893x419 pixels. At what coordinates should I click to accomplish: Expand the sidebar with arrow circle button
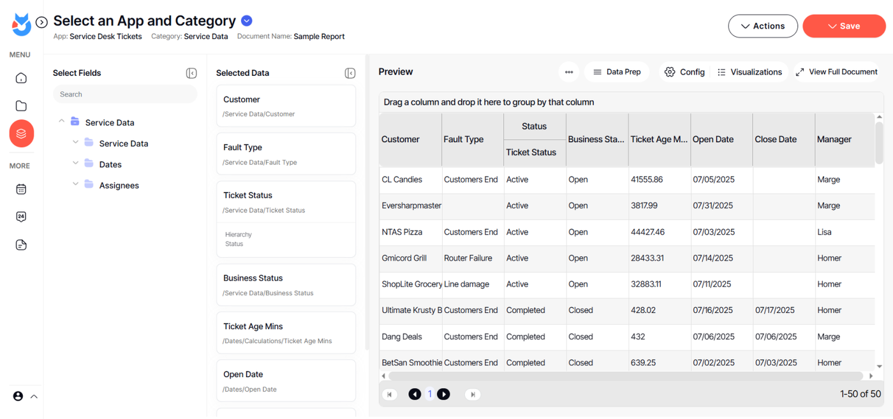click(x=41, y=22)
